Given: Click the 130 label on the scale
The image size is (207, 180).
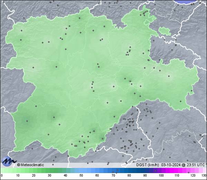Looking at the screenshot, I should pos(204,176).
